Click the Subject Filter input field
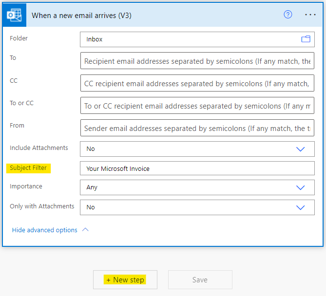 197,168
